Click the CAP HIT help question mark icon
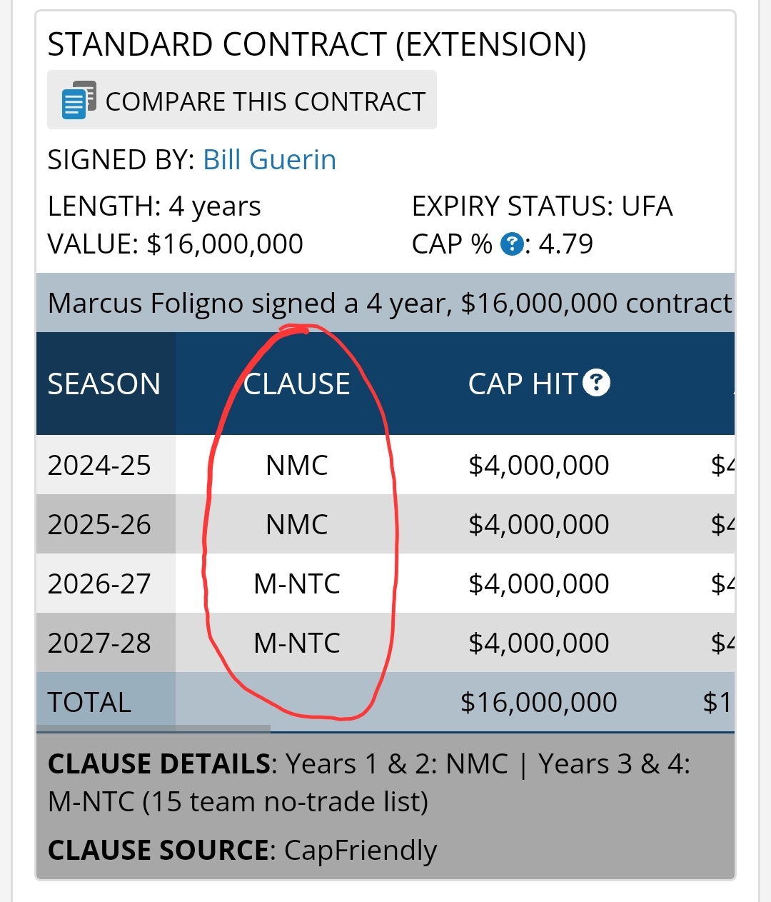 coord(596,383)
